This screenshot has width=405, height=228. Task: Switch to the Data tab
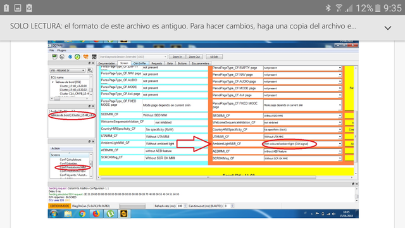click(170, 63)
